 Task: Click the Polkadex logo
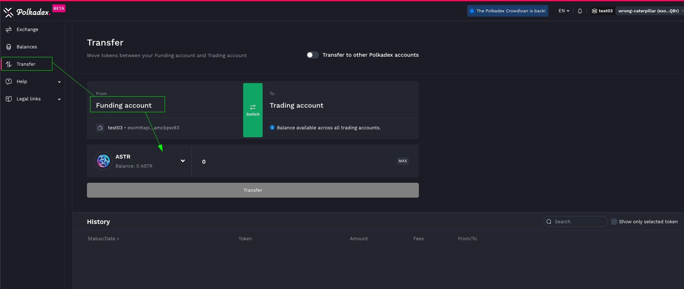[x=27, y=12]
